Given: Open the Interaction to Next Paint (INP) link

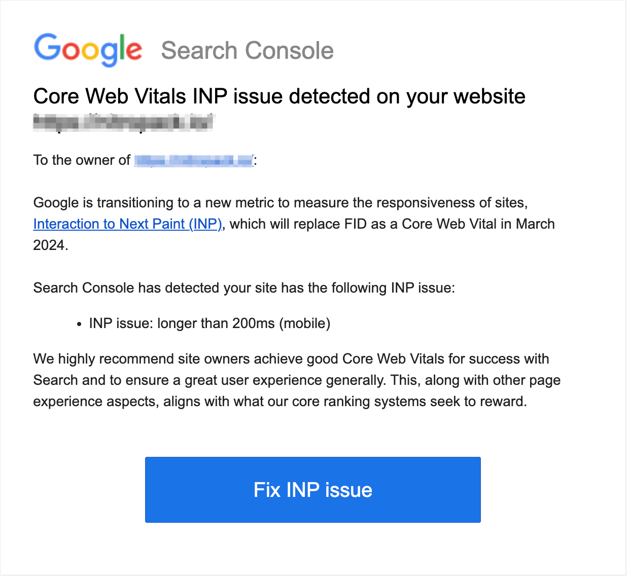Looking at the screenshot, I should (126, 224).
